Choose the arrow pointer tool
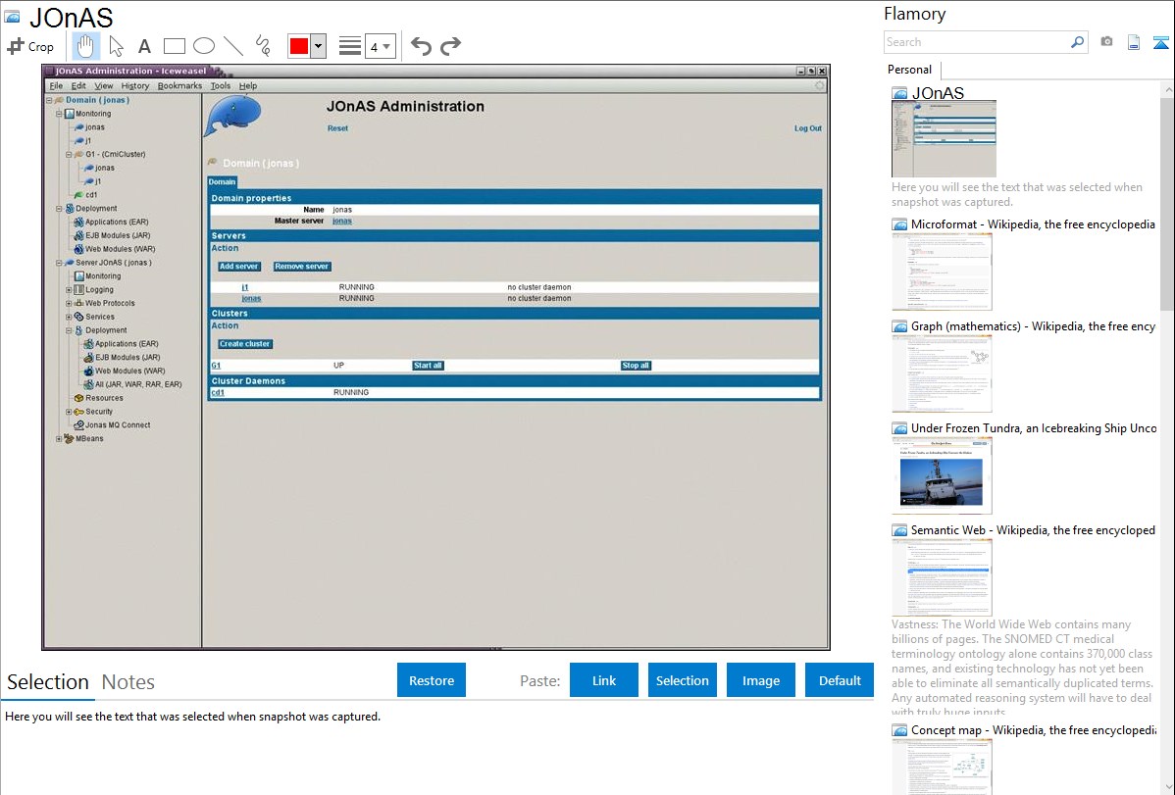 coord(116,46)
